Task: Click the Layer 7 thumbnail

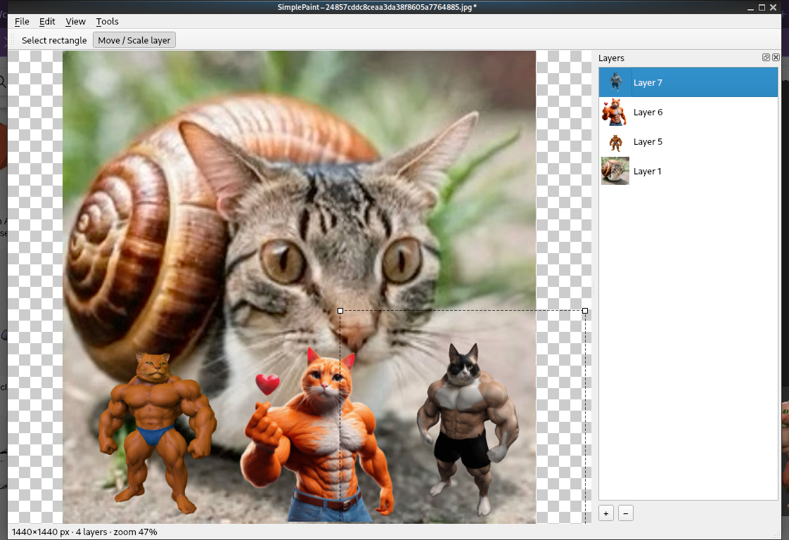Action: pyautogui.click(x=615, y=82)
